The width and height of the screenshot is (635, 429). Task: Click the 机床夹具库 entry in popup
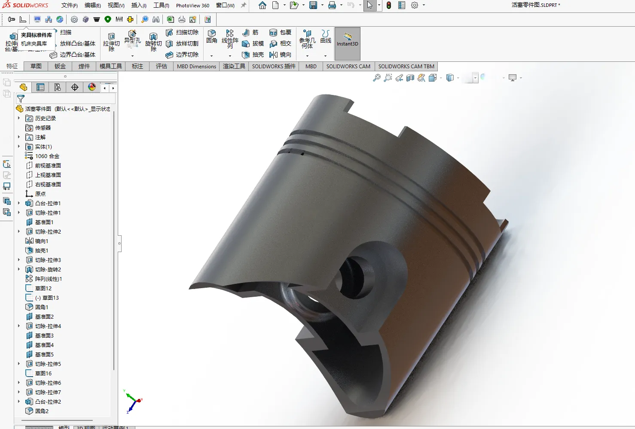point(34,43)
